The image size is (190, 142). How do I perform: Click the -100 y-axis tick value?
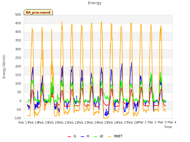18,118
